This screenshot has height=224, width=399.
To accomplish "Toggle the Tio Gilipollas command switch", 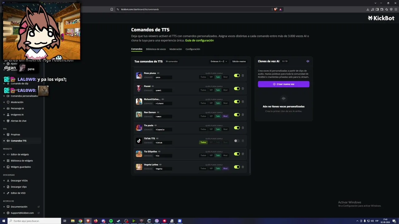I will [237, 154].
